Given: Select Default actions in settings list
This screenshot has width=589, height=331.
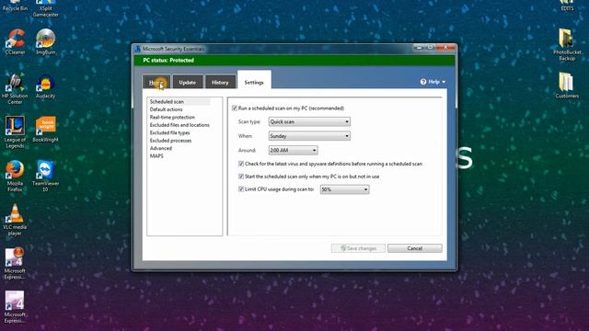Looking at the screenshot, I should (166, 109).
